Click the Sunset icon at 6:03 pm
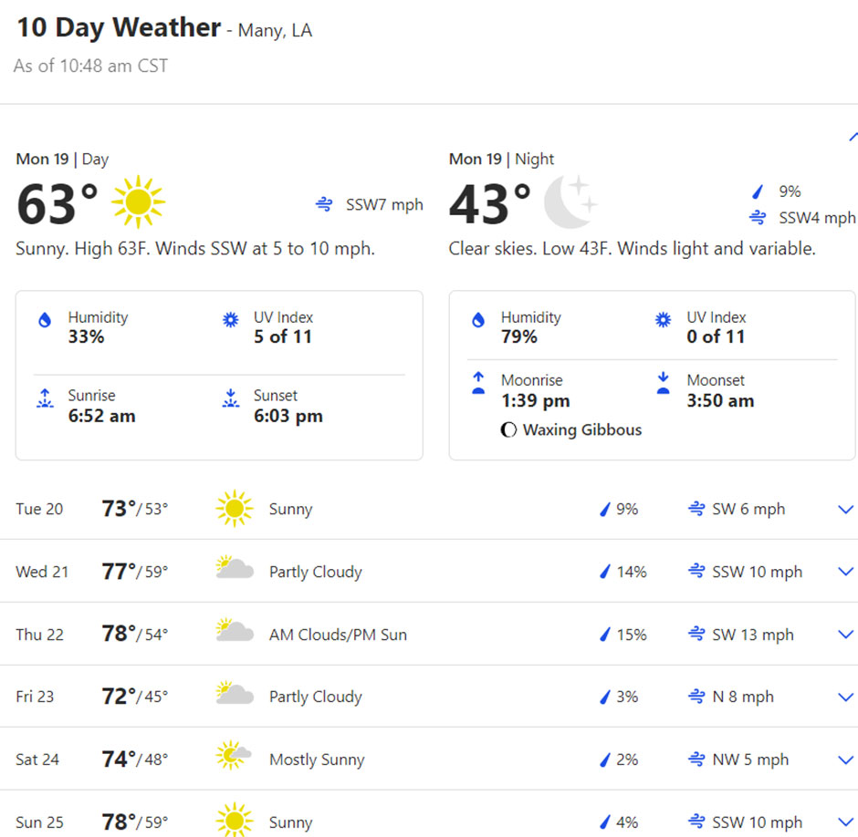858x837 pixels. click(230, 399)
